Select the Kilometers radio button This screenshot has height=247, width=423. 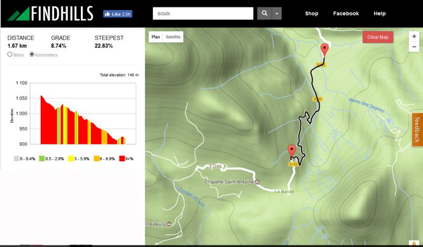[32, 54]
